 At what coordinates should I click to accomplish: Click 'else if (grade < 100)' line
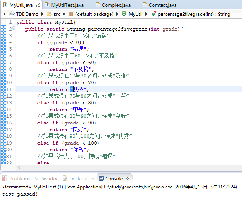68,143
